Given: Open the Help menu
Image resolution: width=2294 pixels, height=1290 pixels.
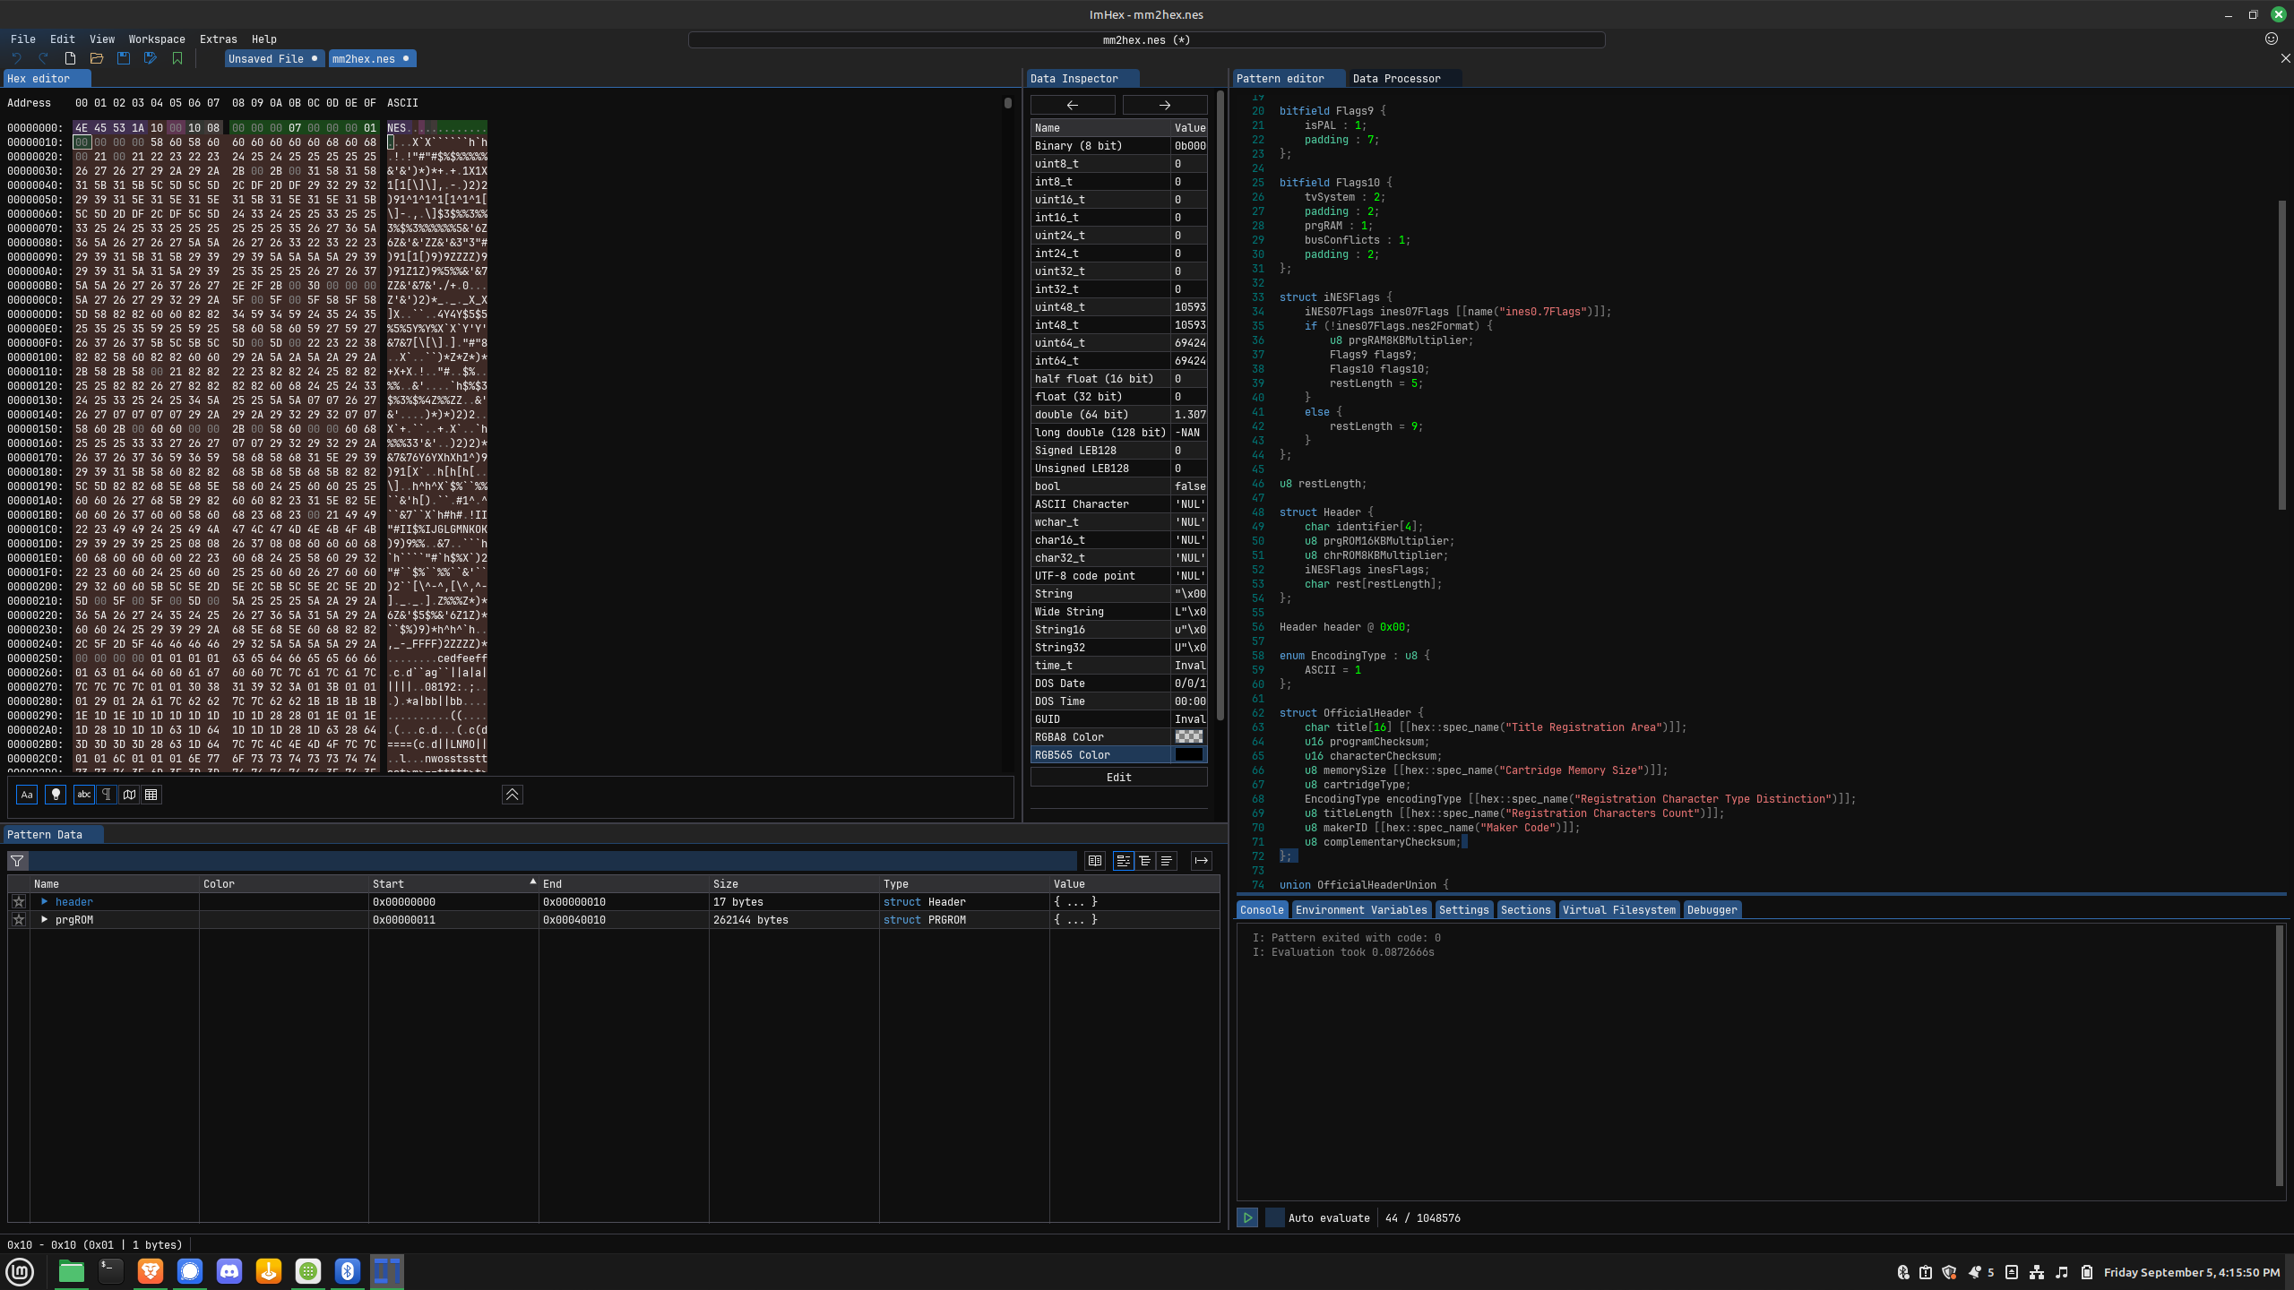Looking at the screenshot, I should (x=264, y=39).
